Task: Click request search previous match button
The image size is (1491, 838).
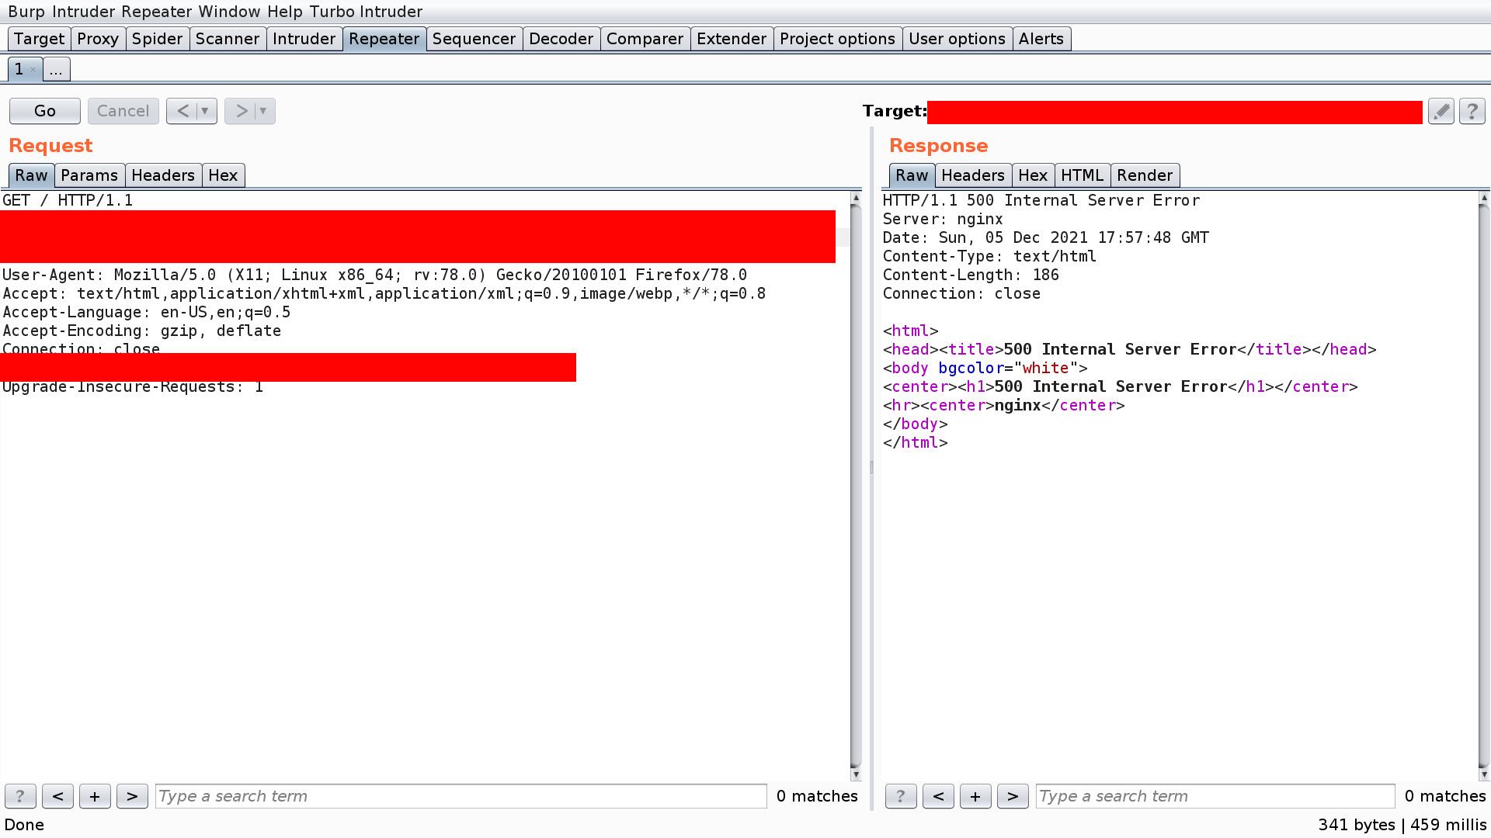Action: coord(57,796)
